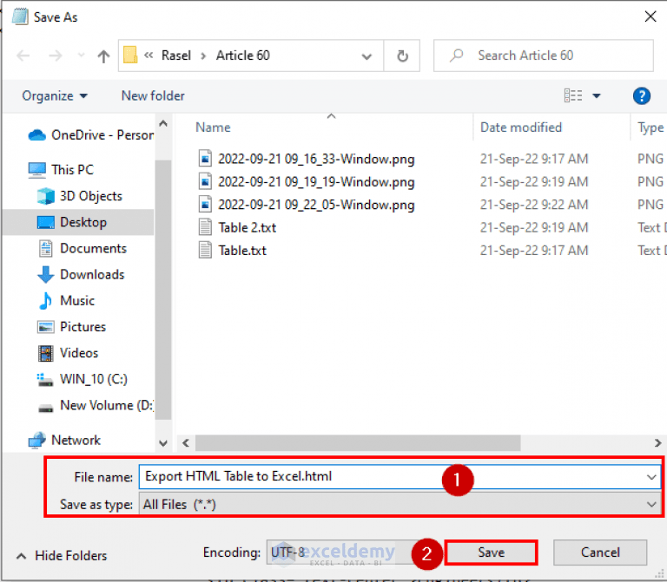Screen dimensions: 667x582
Task: Select the Table.txt file
Action: [242, 251]
